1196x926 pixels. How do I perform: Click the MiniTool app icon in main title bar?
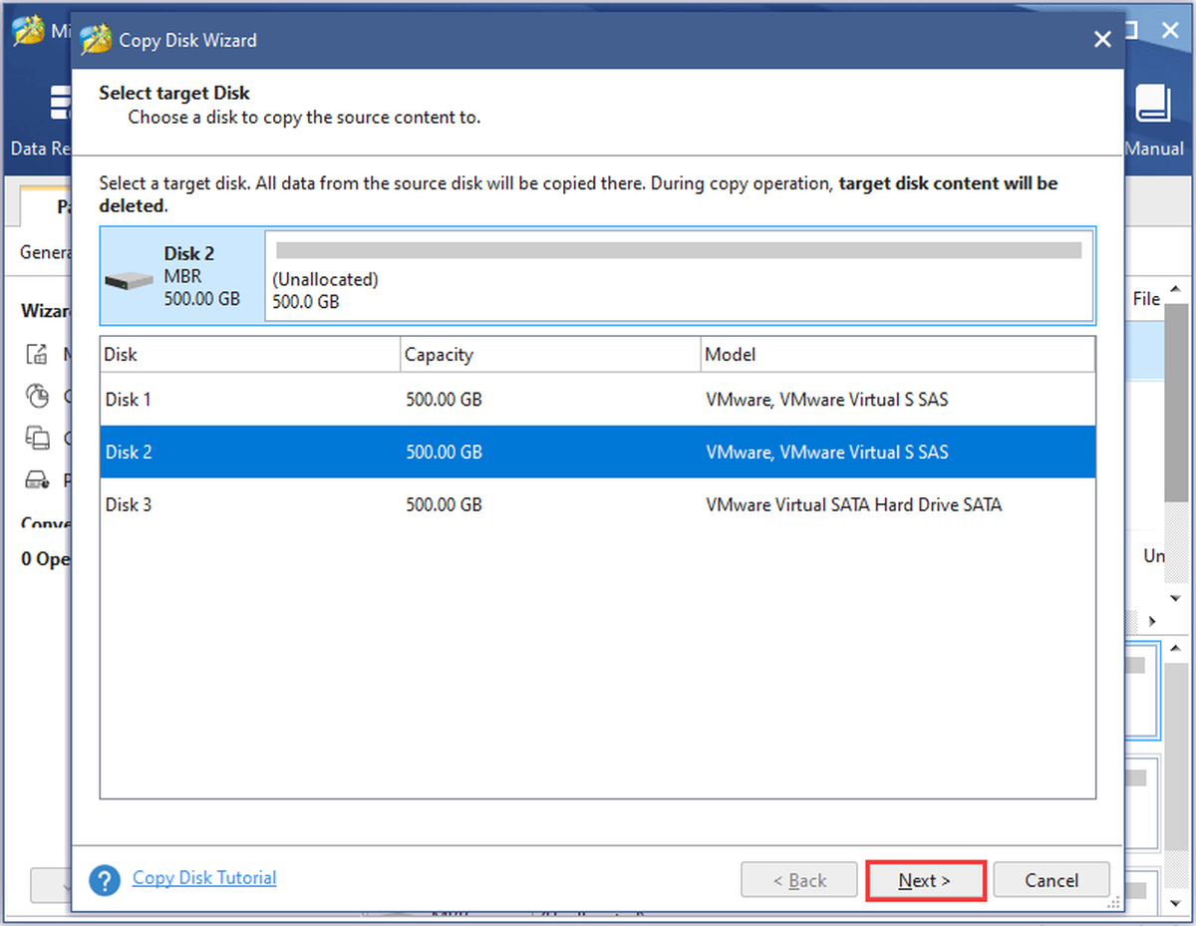click(28, 30)
